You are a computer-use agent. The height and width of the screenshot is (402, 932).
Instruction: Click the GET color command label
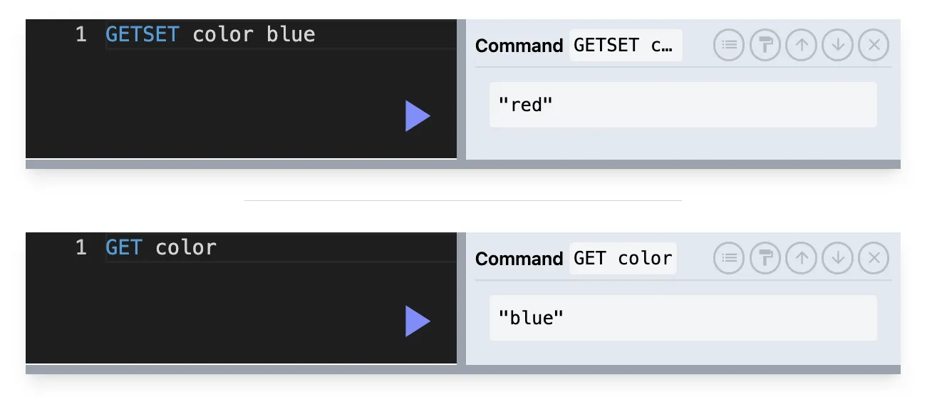[623, 258]
